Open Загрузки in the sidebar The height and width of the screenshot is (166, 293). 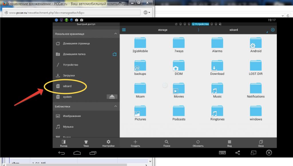coord(69,76)
